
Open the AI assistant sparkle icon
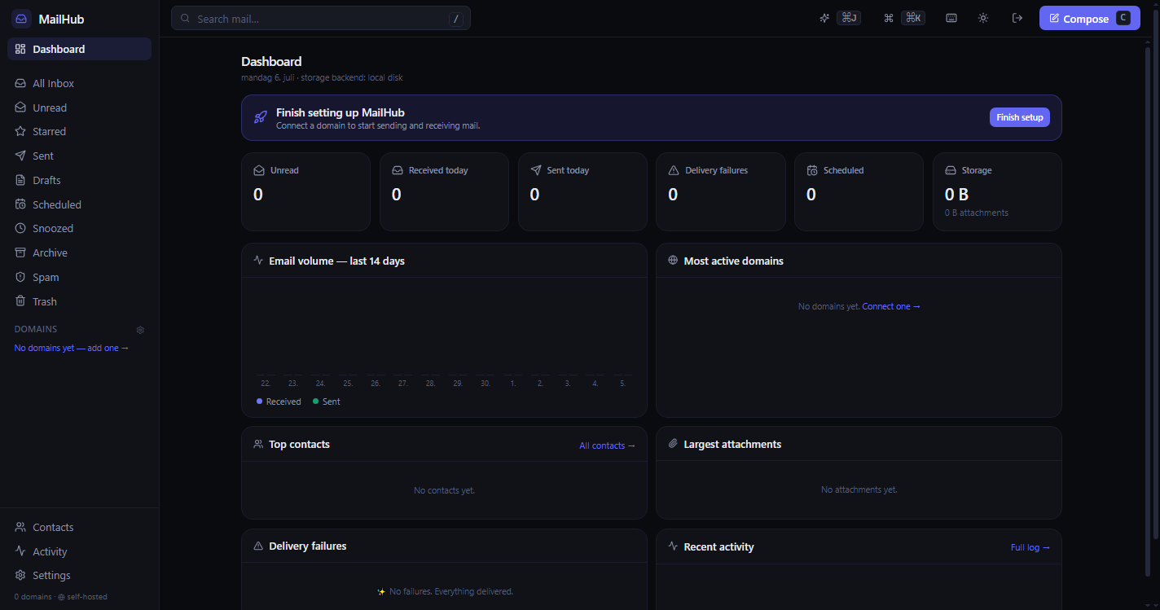click(x=824, y=18)
